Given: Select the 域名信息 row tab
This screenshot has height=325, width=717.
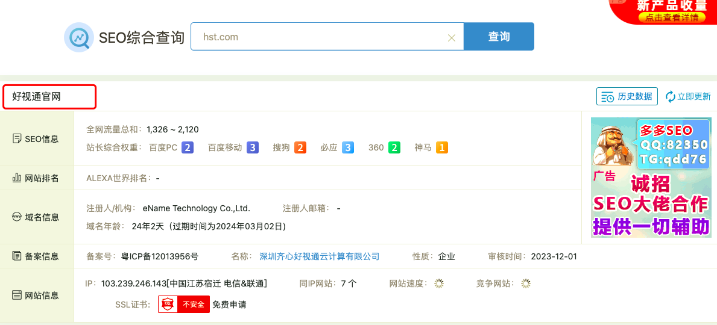Looking at the screenshot, I should [36, 217].
